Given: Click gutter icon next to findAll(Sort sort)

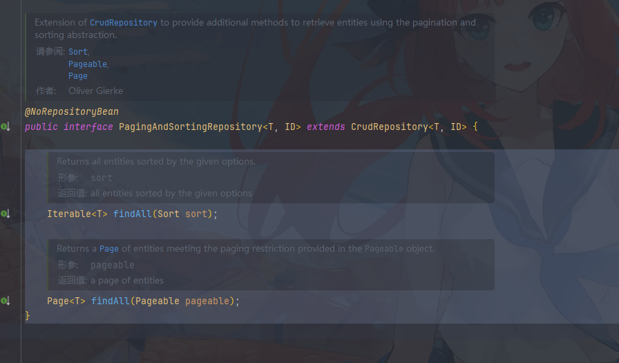Looking at the screenshot, I should 6,214.
